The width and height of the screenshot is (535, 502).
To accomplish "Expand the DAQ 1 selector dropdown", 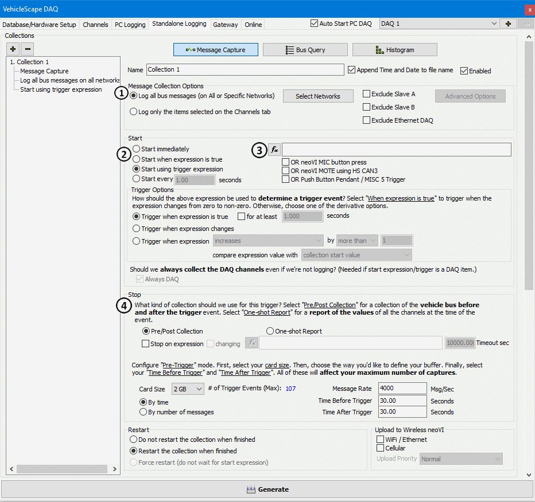I will point(494,23).
